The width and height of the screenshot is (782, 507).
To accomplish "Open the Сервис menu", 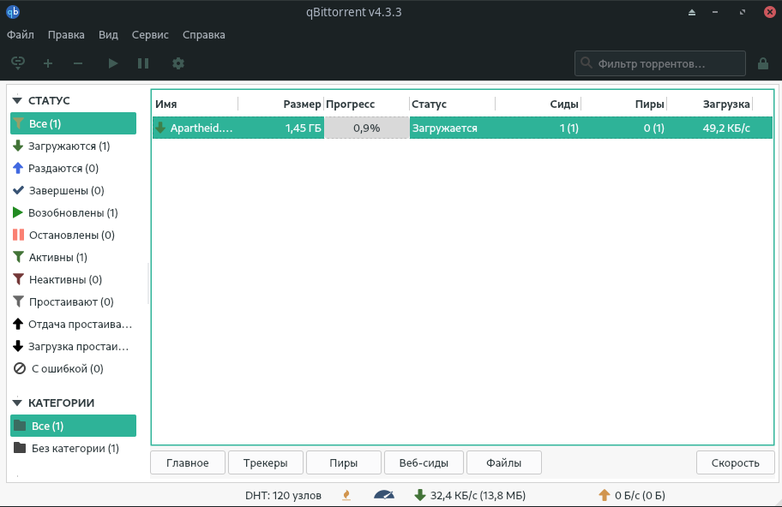I will 150,35.
